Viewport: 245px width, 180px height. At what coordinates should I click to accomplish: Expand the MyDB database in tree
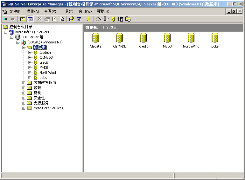coord(30,67)
